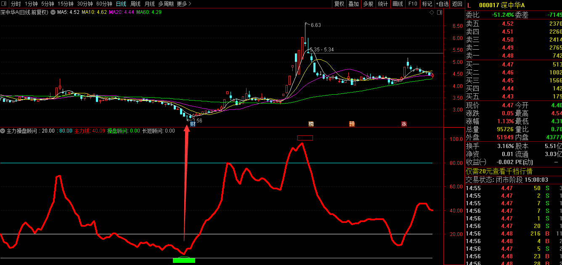
Task: Click the 换手 3.16% value
Action: point(505,146)
